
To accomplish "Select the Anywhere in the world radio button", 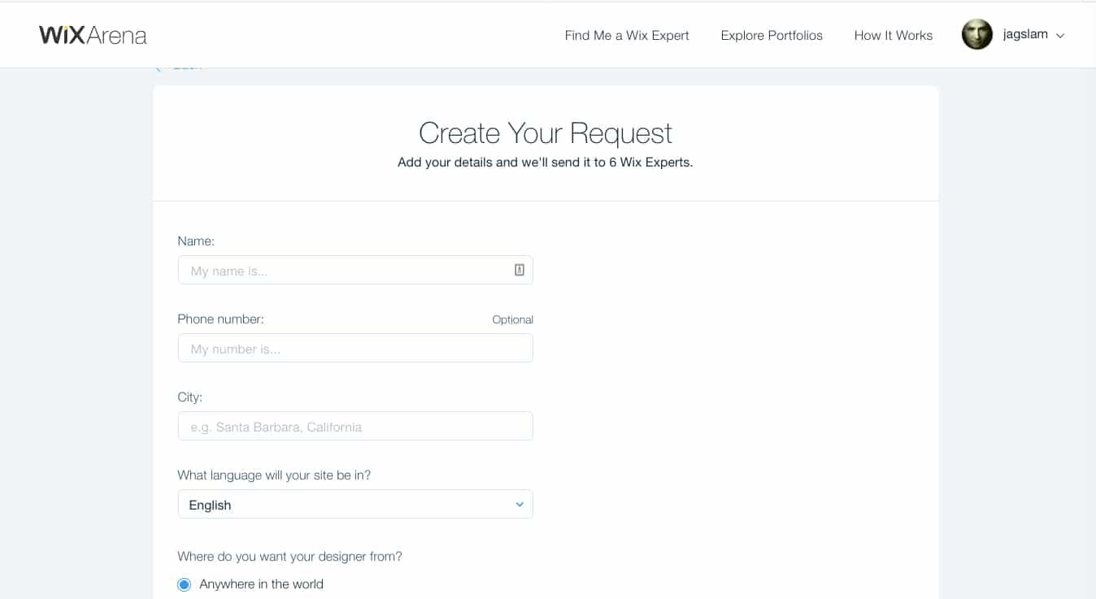I will point(185,584).
